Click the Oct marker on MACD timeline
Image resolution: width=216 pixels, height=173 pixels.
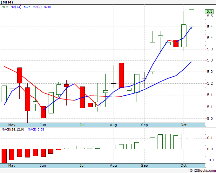pyautogui.click(x=184, y=165)
